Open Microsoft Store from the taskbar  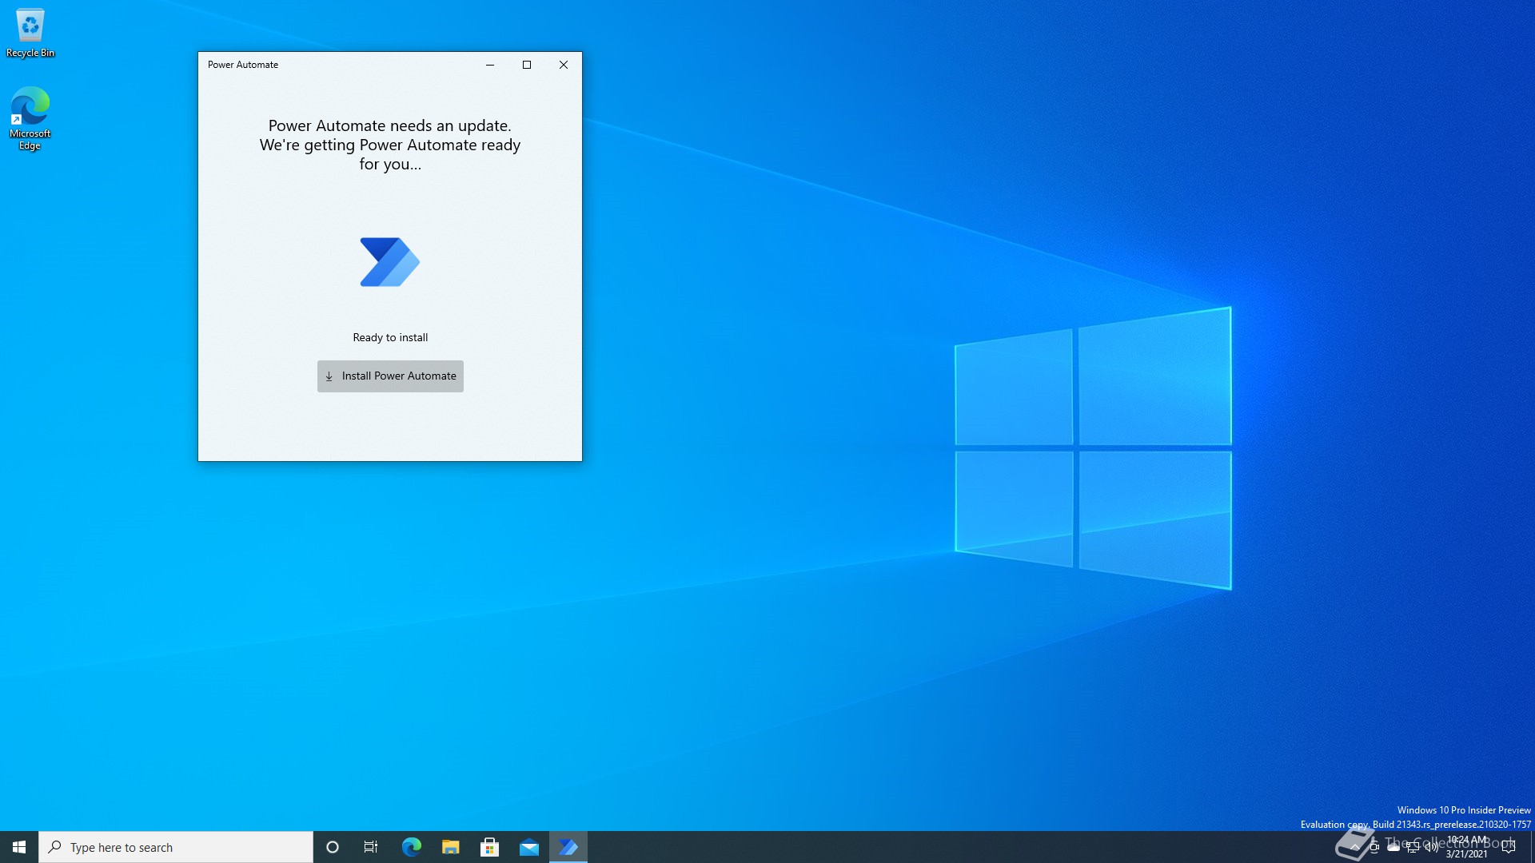[x=490, y=847]
